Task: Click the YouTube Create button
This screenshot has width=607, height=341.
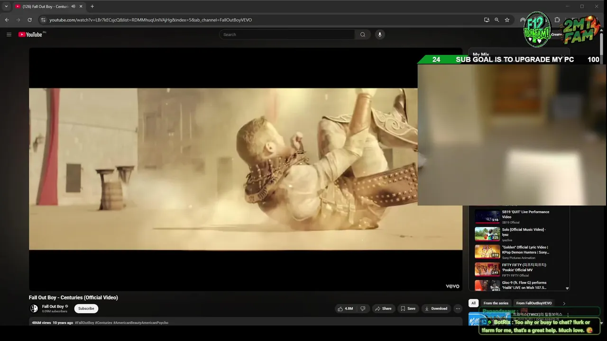Action: tap(556, 35)
